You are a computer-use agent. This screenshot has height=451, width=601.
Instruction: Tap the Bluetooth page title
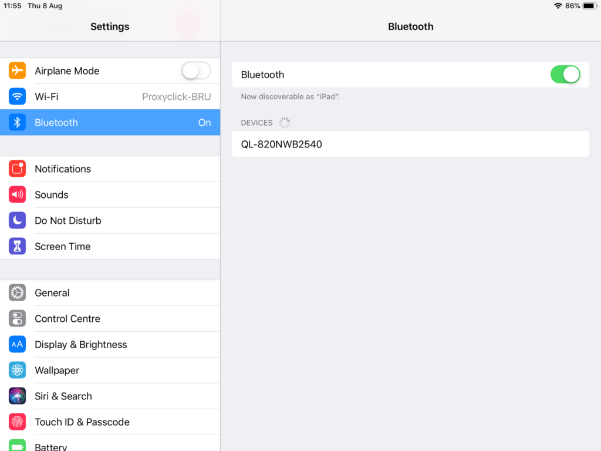click(x=411, y=26)
